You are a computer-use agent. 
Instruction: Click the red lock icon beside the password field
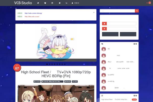104,29
